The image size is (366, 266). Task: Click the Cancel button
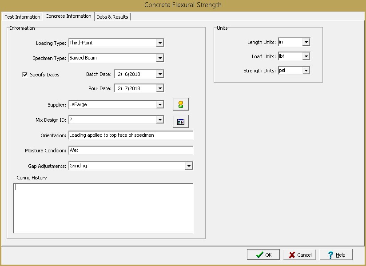tap(300, 255)
